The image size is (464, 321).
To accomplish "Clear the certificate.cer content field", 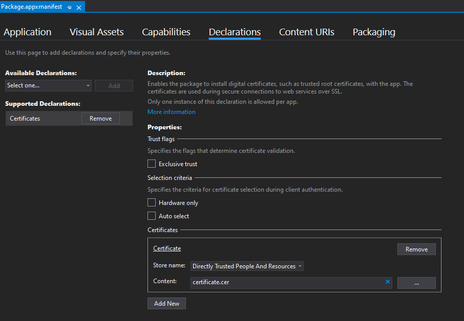I will (388, 282).
